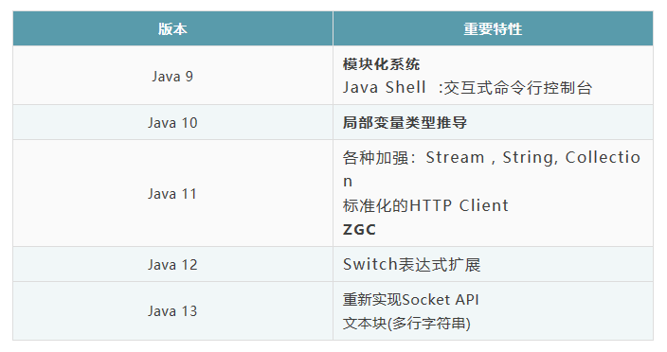The width and height of the screenshot is (667, 352).
Task: Select the Java 10 version cell
Action: (x=172, y=123)
